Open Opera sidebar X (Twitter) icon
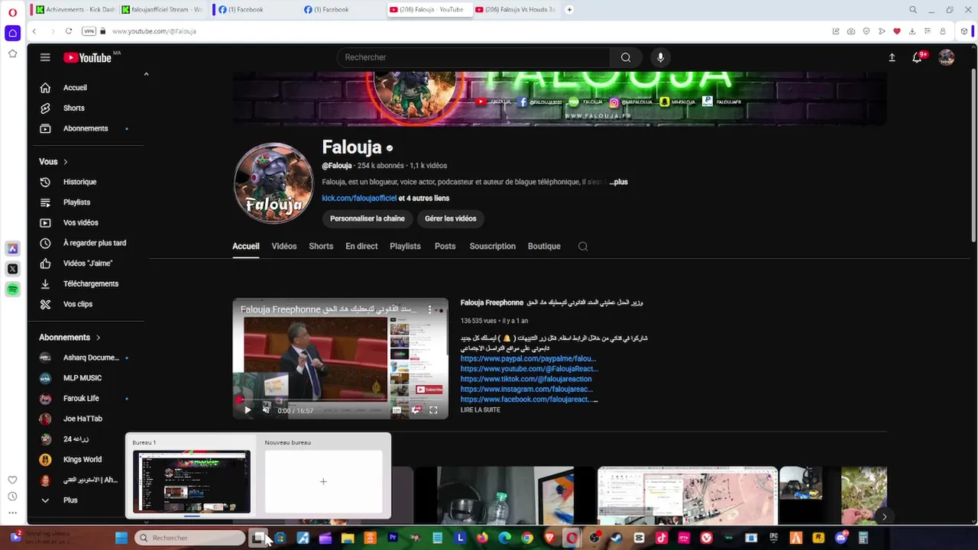The width and height of the screenshot is (978, 550). (12, 269)
